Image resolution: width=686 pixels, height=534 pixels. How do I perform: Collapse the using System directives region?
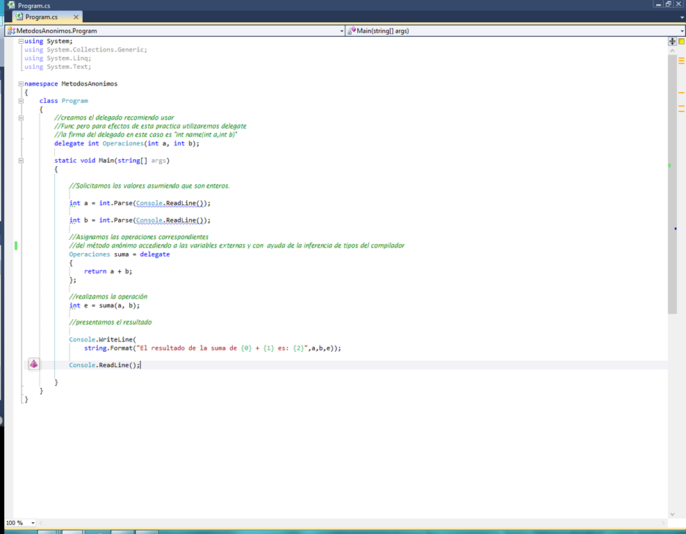[22, 40]
